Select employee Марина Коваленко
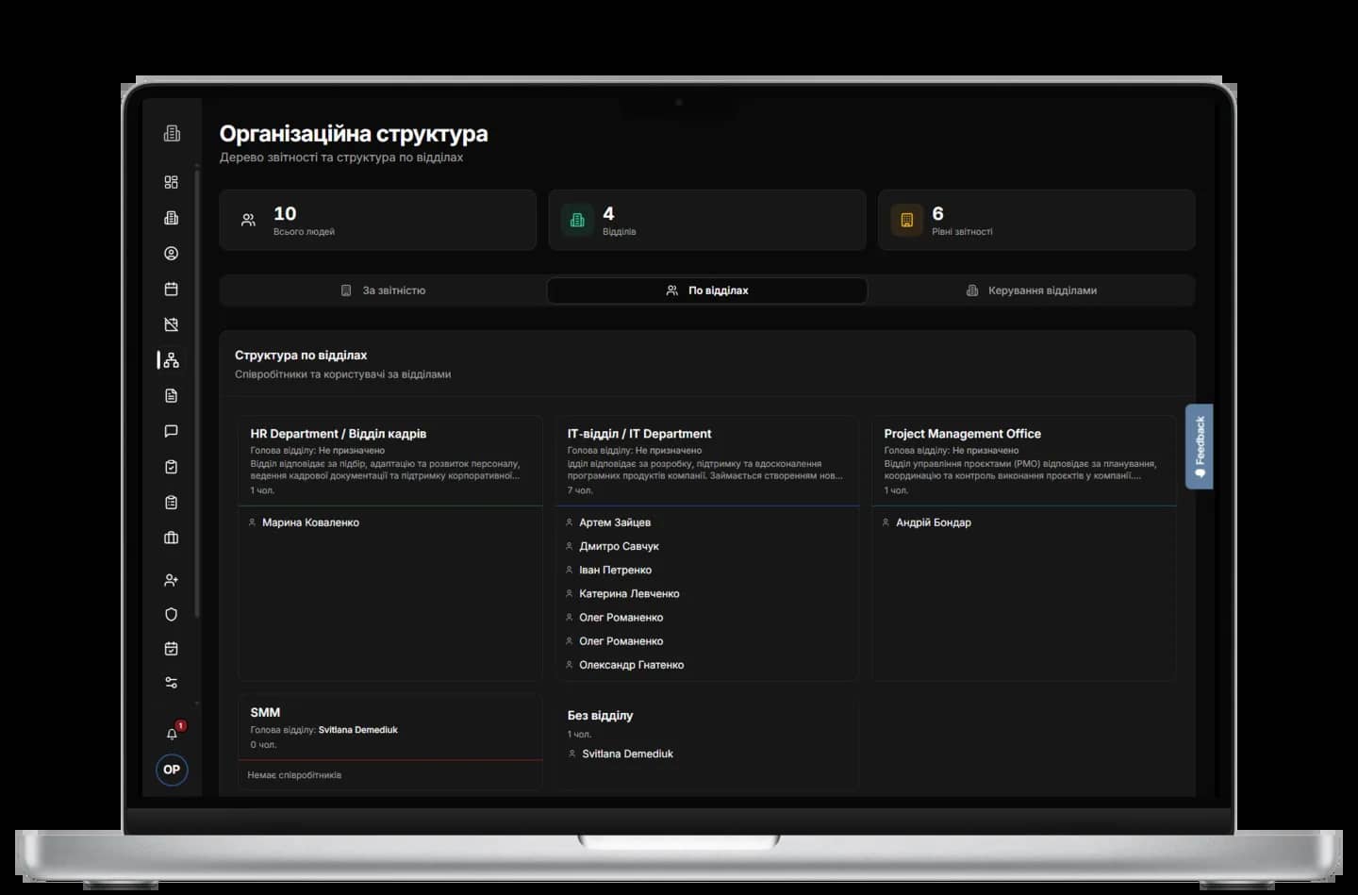The height and width of the screenshot is (895, 1358). (x=310, y=522)
